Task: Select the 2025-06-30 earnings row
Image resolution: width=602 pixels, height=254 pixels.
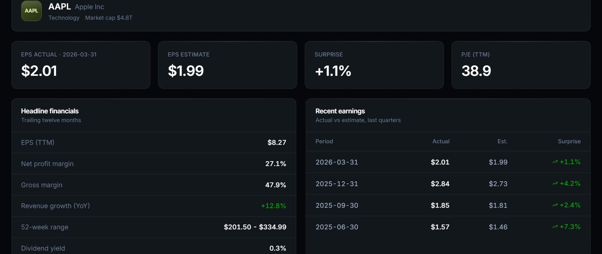Action: [x=448, y=227]
